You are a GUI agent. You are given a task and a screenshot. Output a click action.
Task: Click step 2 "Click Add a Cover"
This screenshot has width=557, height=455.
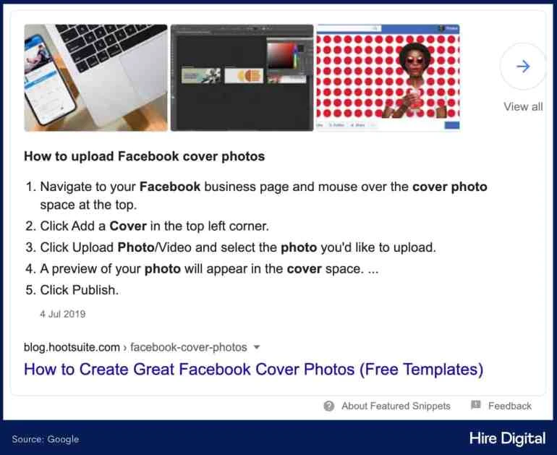click(154, 226)
